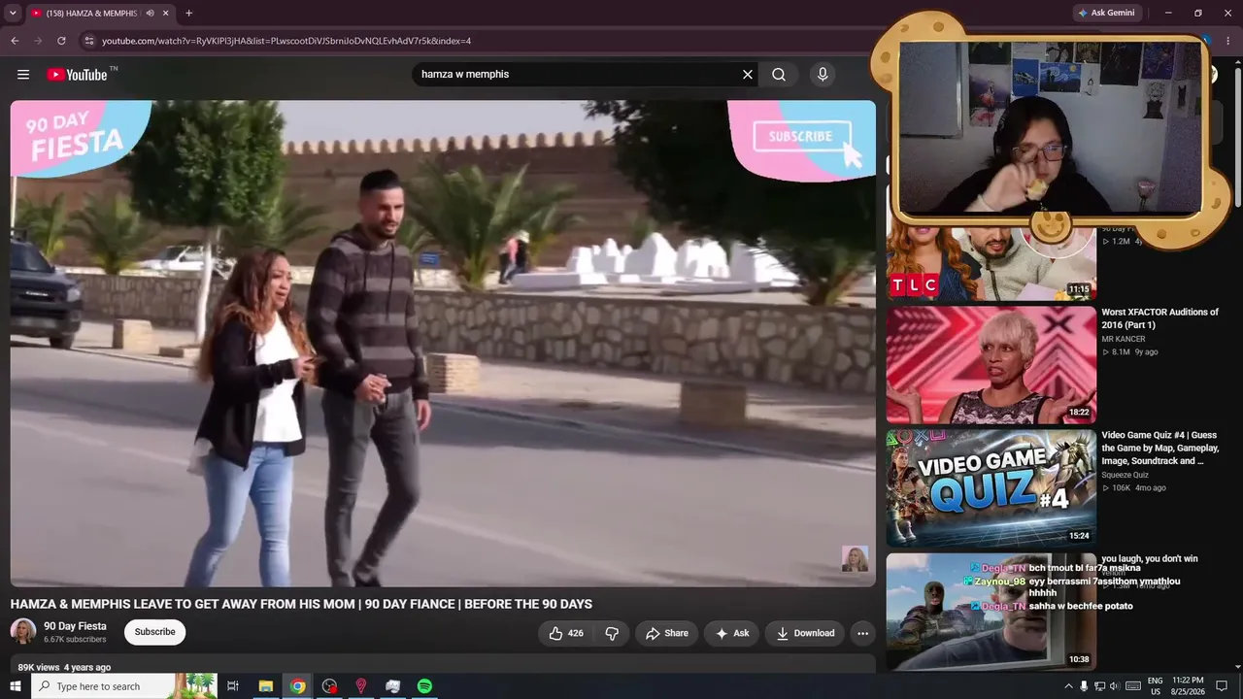Image resolution: width=1243 pixels, height=699 pixels.
Task: Open the Ask Gemini button
Action: click(1106, 14)
